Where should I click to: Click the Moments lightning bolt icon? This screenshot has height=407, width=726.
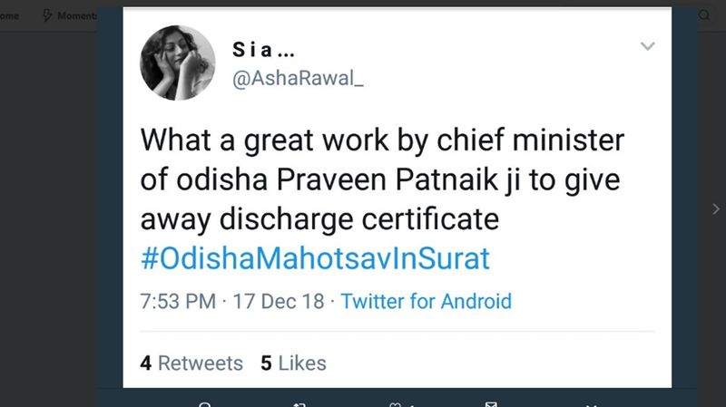click(x=48, y=15)
